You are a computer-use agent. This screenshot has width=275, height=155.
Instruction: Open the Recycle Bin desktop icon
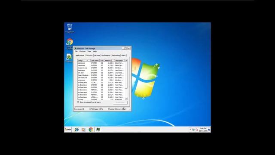tap(70, 28)
